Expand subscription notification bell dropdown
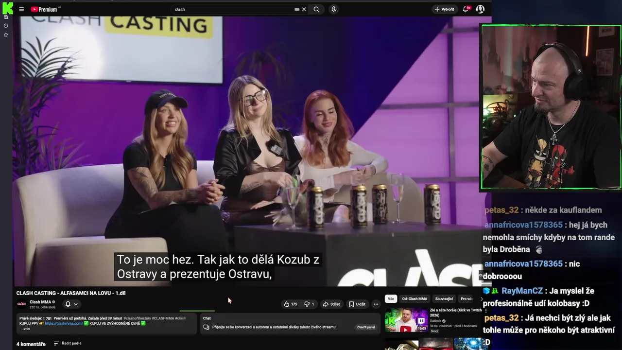Viewport: 622px width, 350px height. click(71, 304)
